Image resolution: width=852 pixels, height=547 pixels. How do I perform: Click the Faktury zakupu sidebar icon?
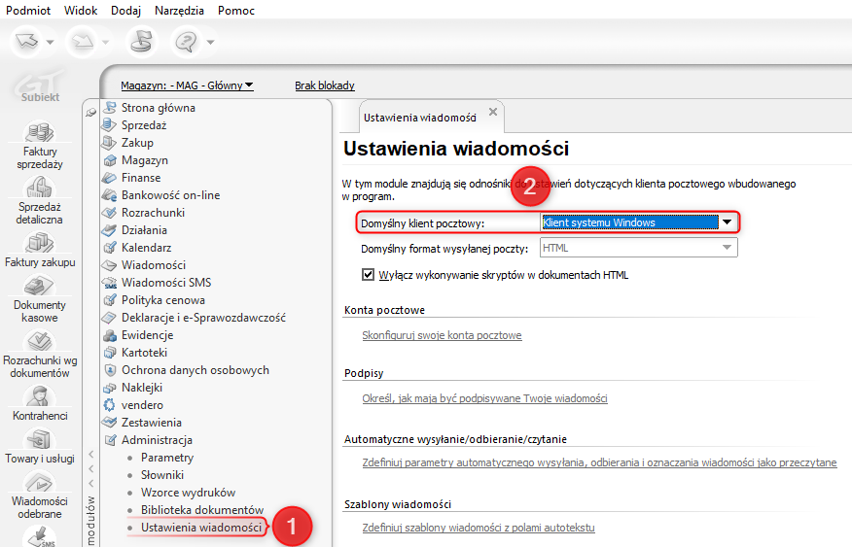tap(40, 243)
